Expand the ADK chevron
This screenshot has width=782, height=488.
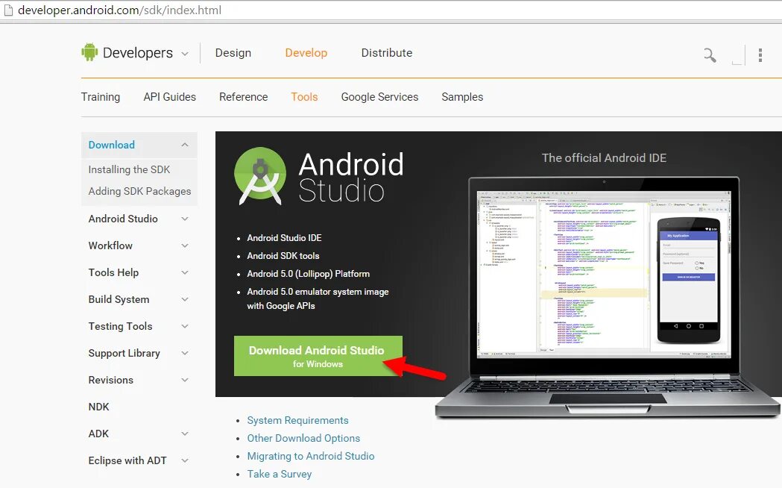click(185, 434)
